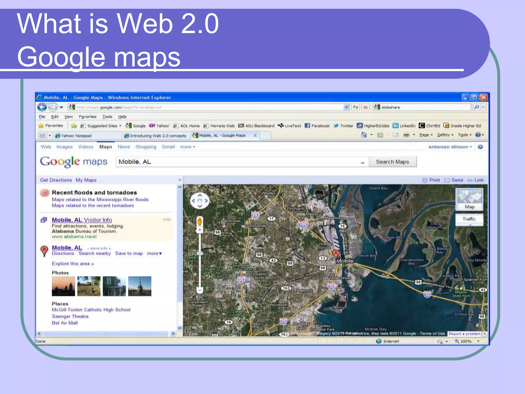Open the Quick Tabs grid icon
The height and width of the screenshot is (394, 525).
43,136
